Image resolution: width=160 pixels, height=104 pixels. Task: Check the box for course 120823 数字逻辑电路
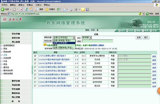coord(35,82)
